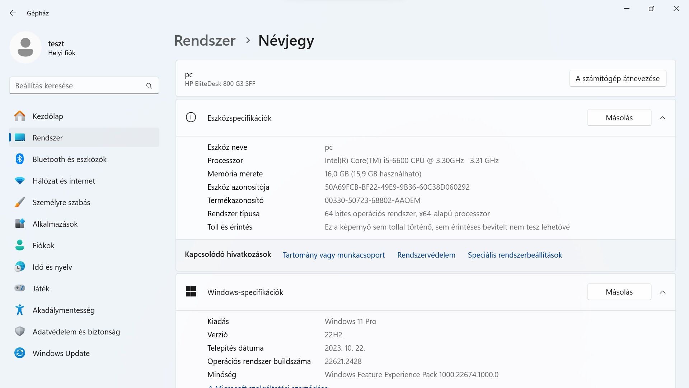Go to Hálózat és internet

tap(84, 181)
